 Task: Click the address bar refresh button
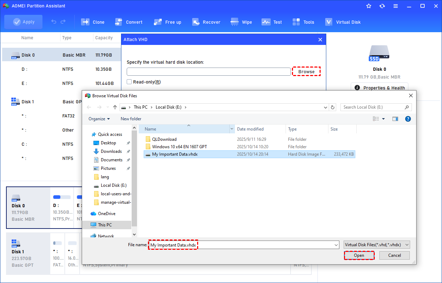pos(333,107)
